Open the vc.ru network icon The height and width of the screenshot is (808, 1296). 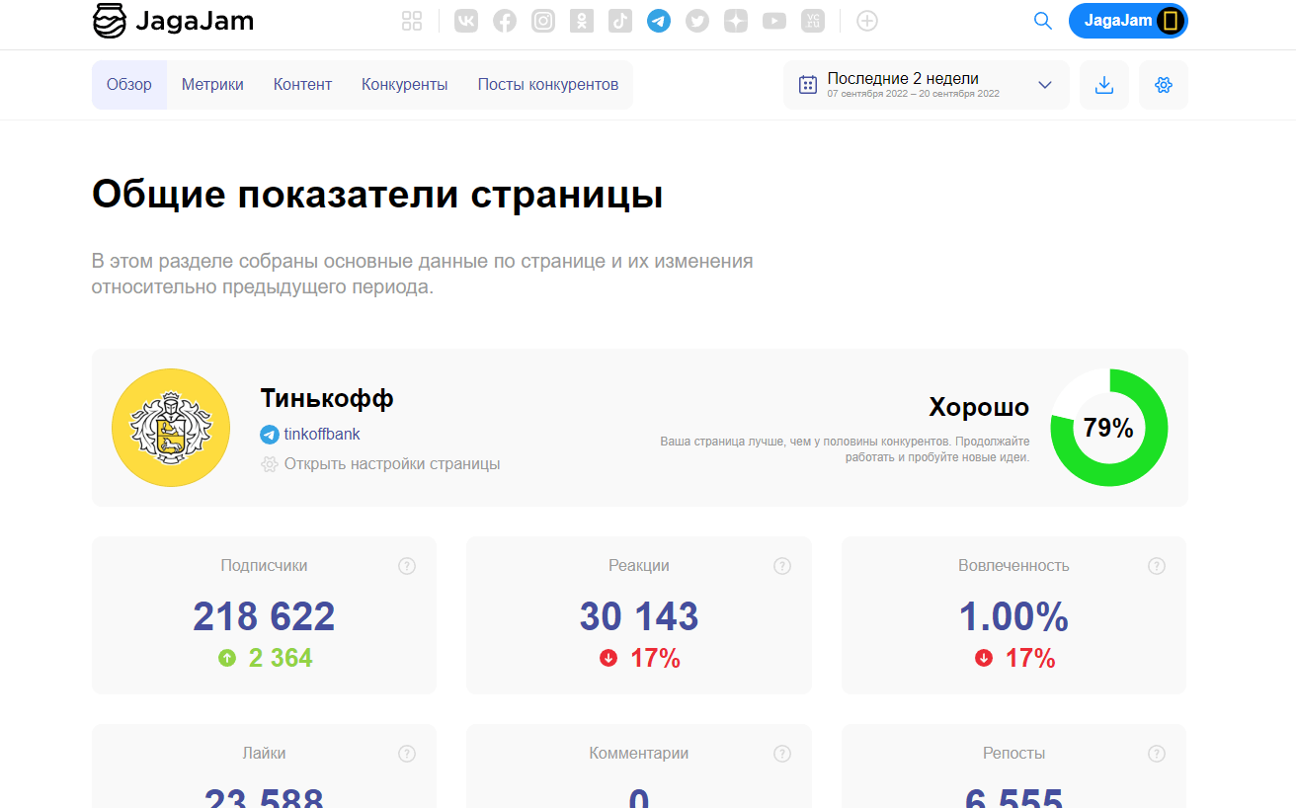pyautogui.click(x=813, y=21)
